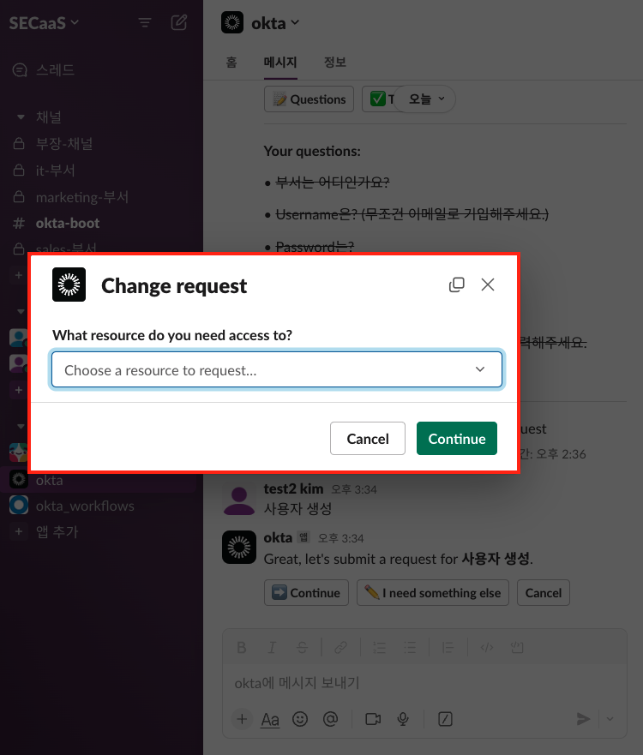Click the 'I need something else' button
The width and height of the screenshot is (643, 755).
(x=433, y=592)
